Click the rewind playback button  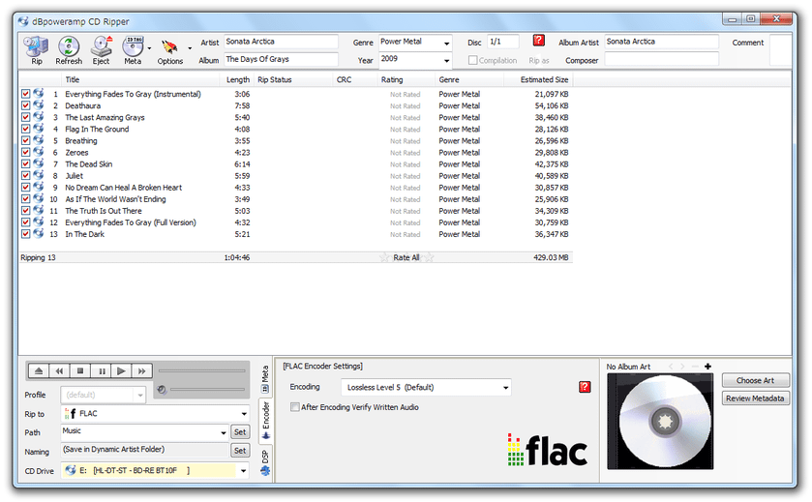tap(59, 370)
